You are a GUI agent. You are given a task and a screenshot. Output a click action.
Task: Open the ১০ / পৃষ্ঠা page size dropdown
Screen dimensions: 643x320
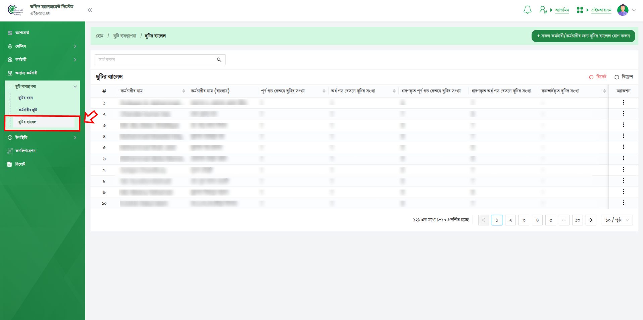(617, 220)
